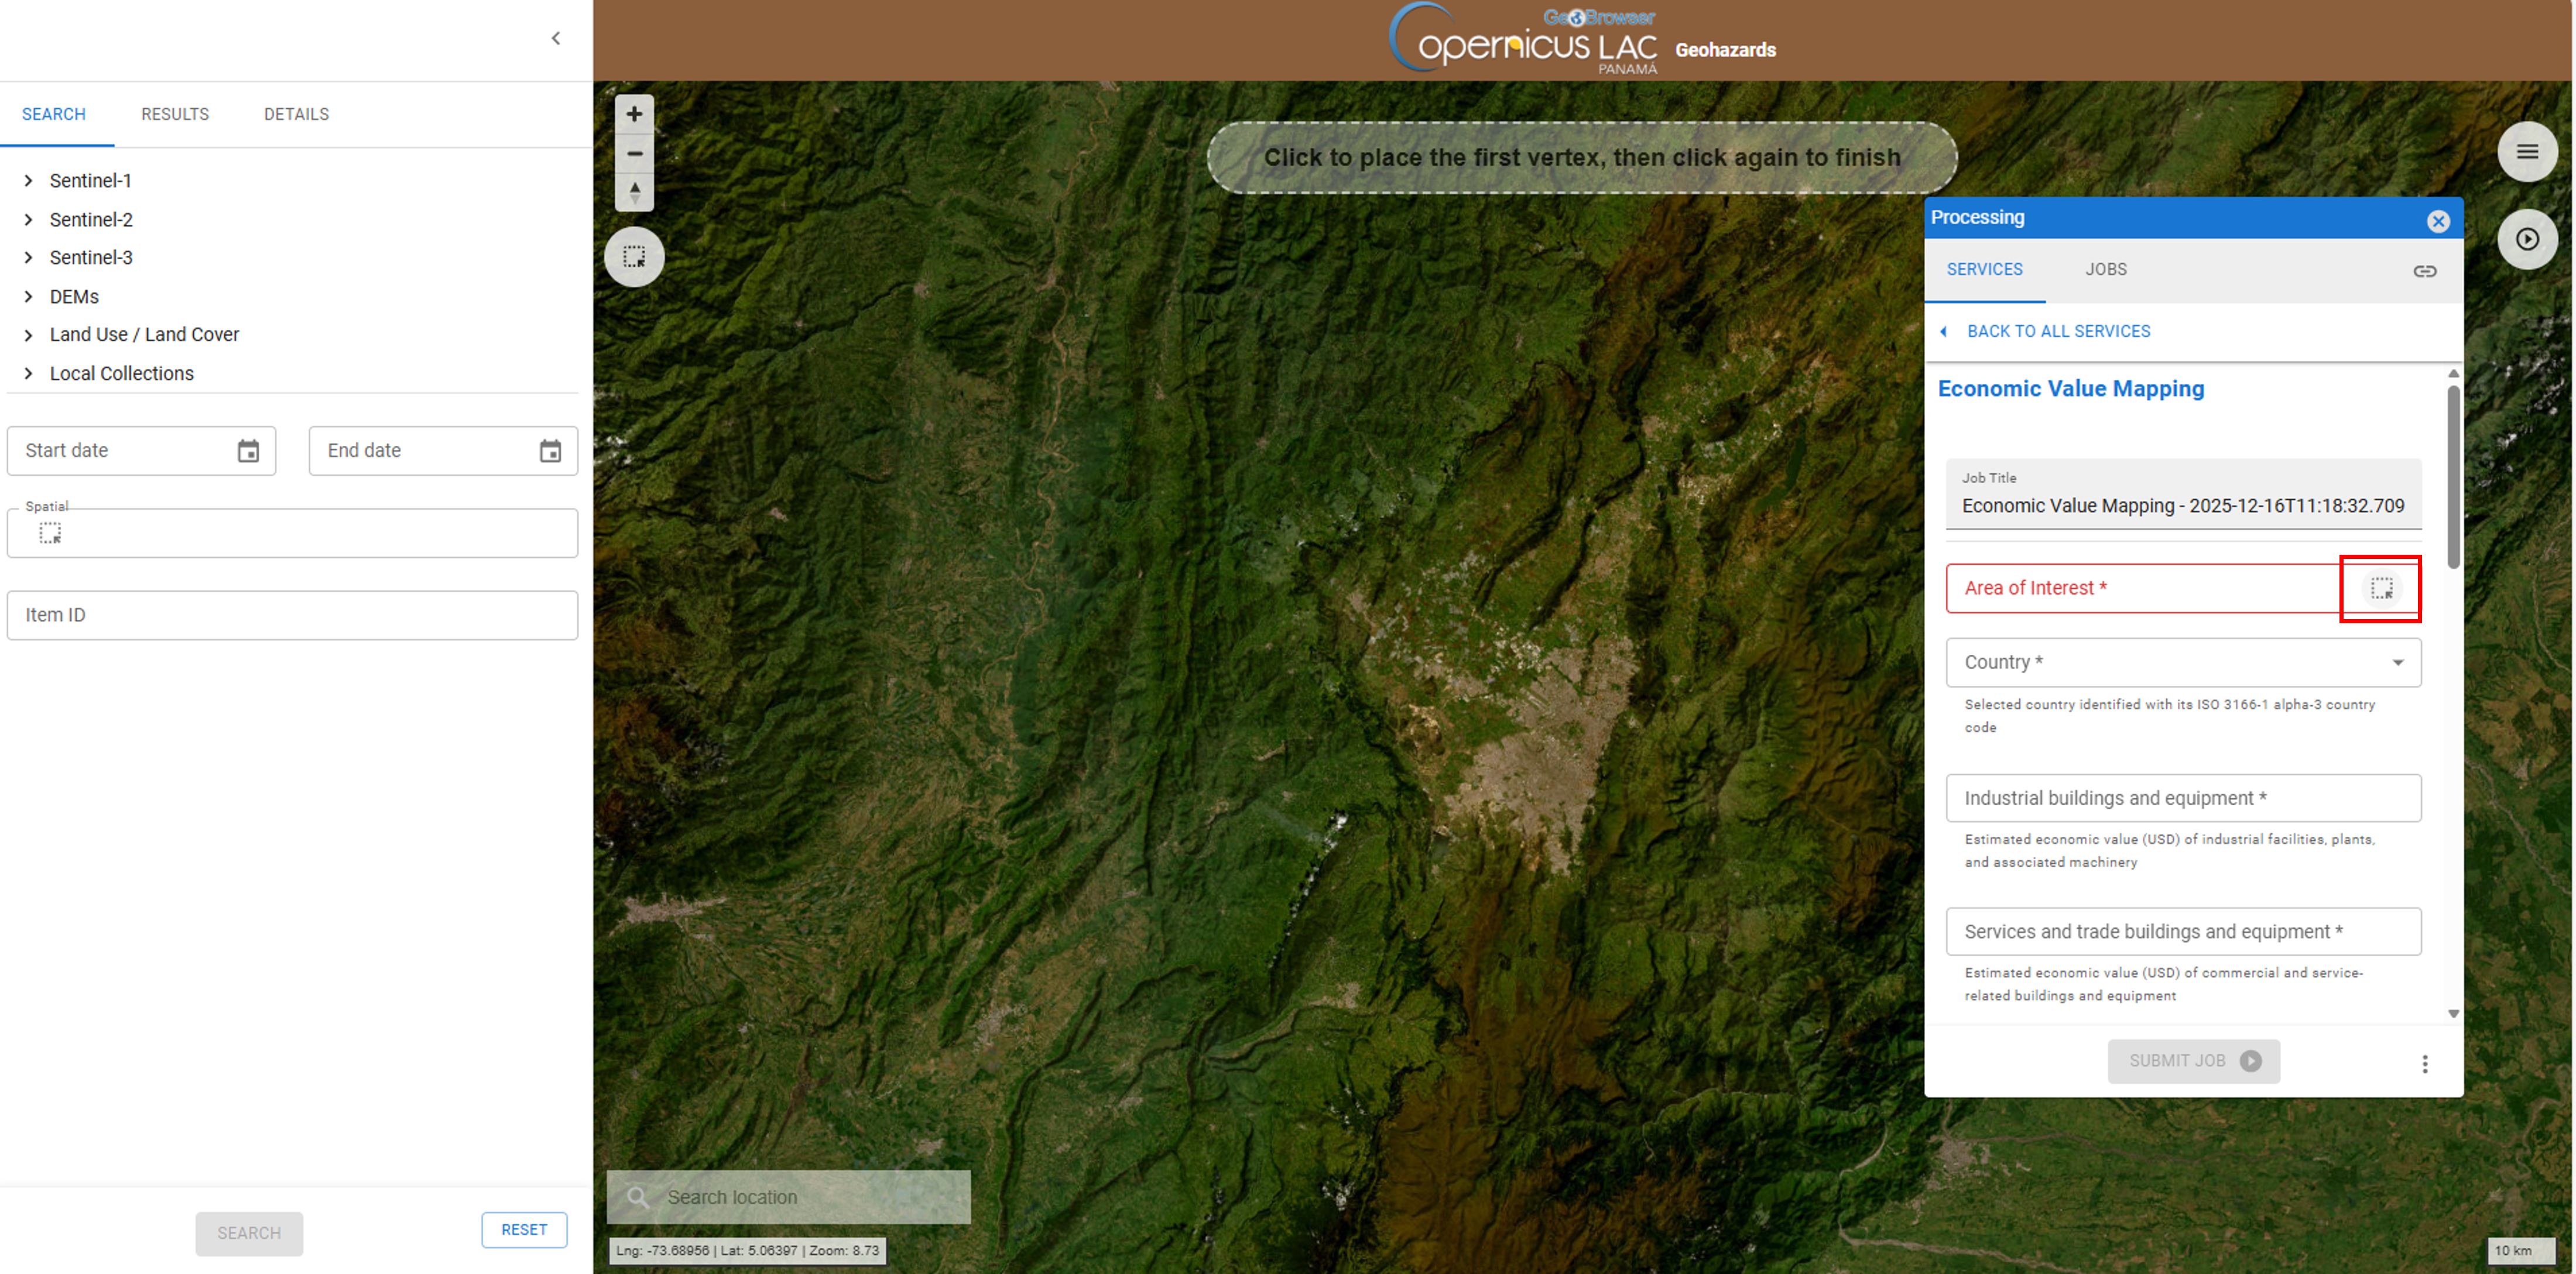Copy link icon in Processing panel

(x=2424, y=272)
